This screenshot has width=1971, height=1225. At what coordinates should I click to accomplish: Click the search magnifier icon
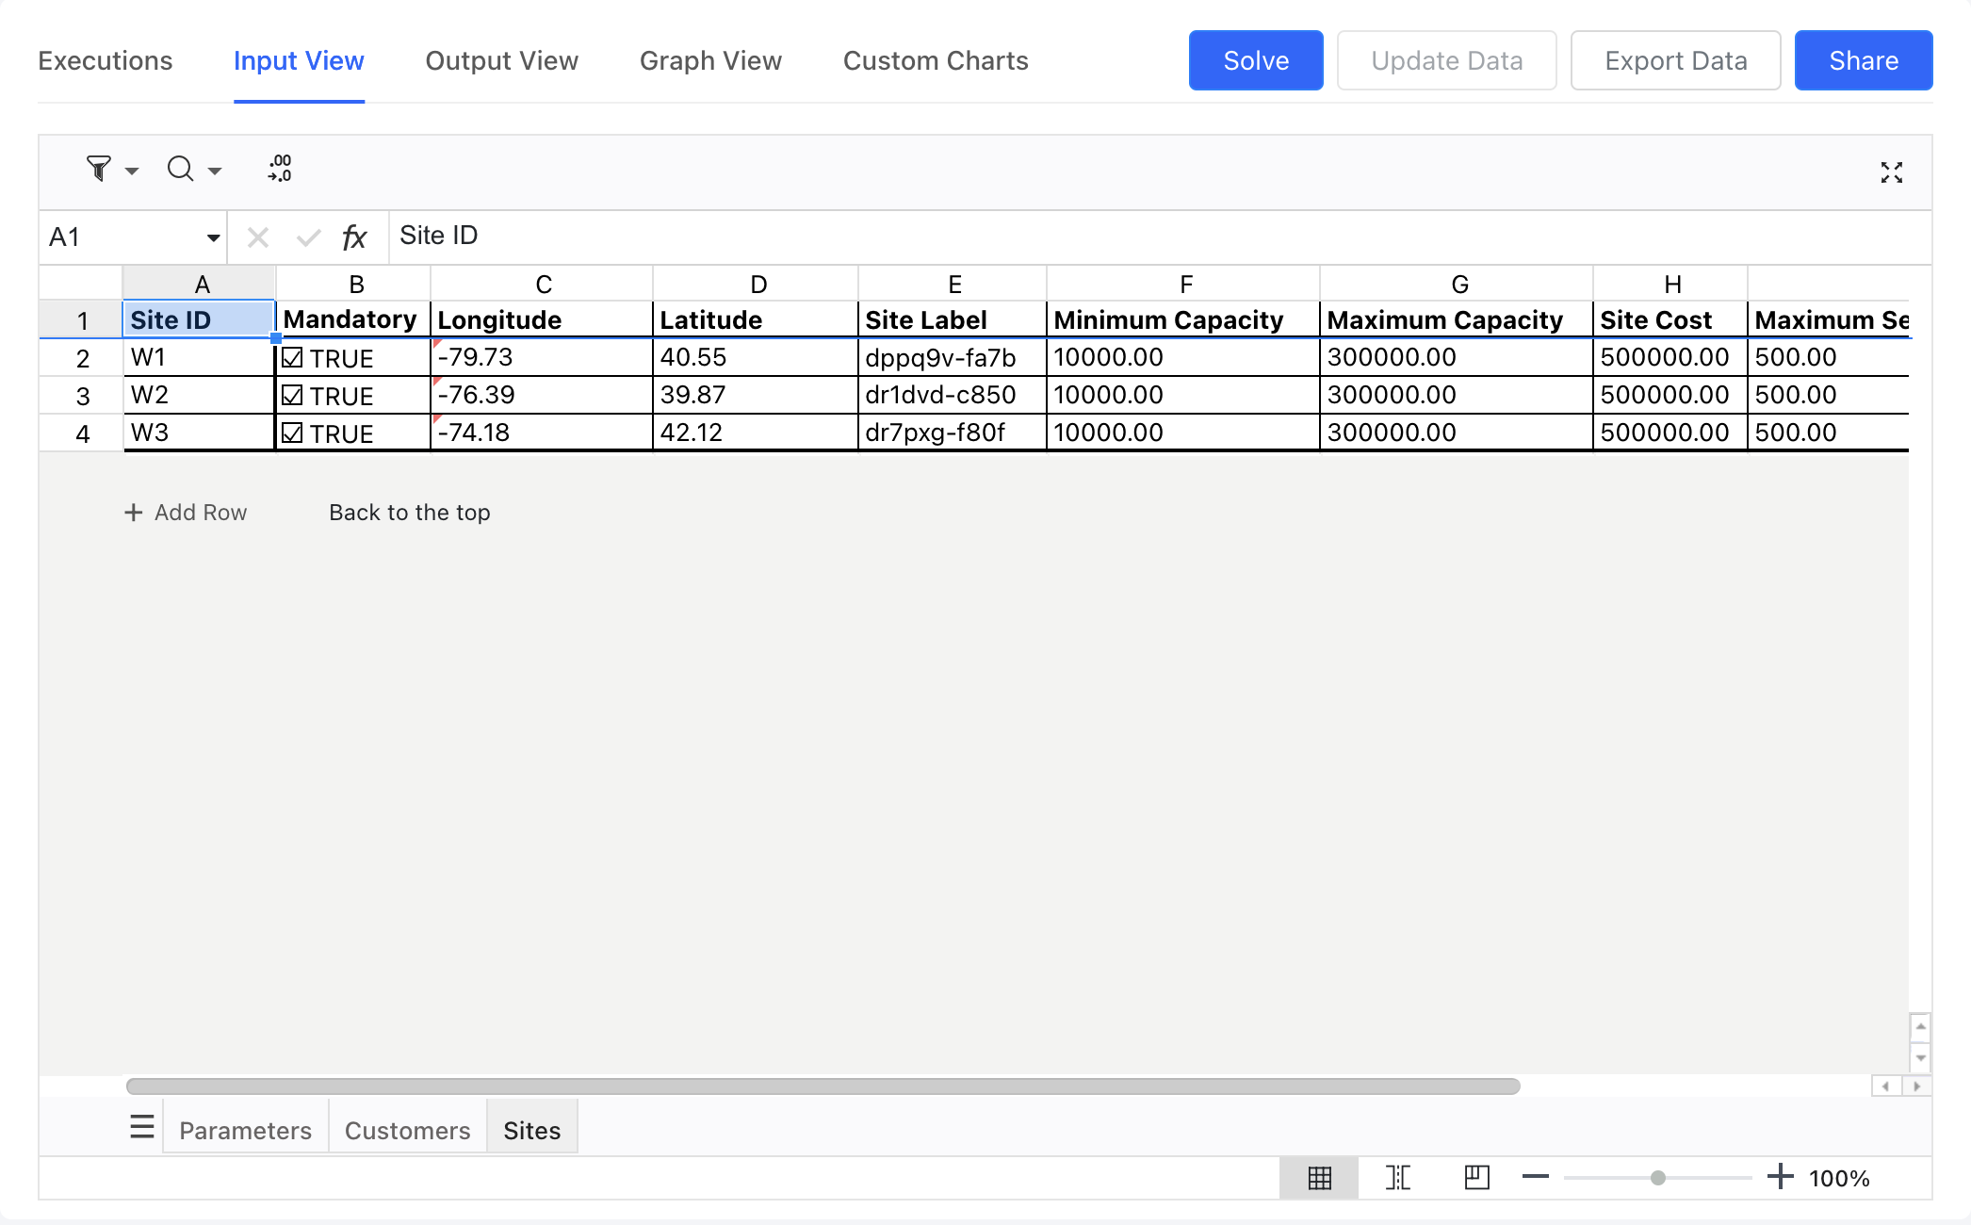[180, 169]
